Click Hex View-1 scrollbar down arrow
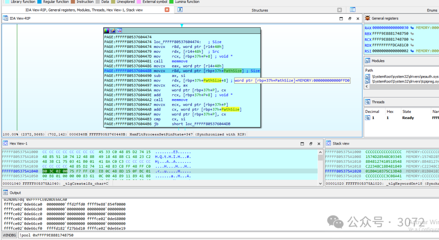This screenshot has width=439, height=240. coord(320,184)
